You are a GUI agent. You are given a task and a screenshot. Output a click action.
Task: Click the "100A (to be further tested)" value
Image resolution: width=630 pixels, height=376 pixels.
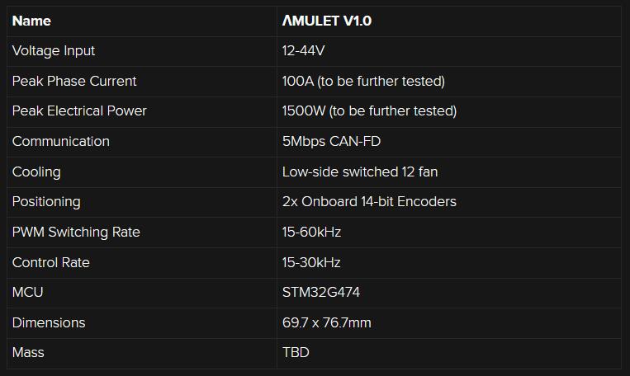coord(363,81)
